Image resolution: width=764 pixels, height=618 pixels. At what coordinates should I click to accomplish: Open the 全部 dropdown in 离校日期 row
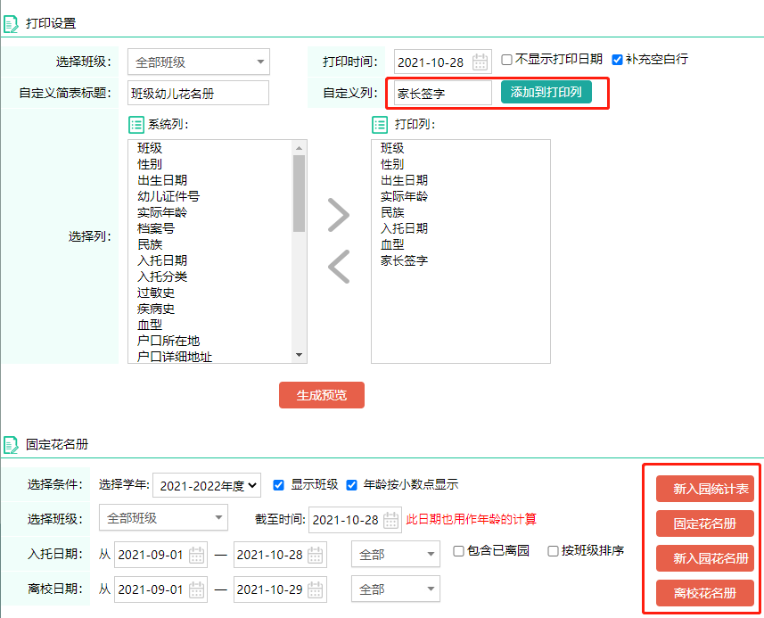tap(396, 589)
